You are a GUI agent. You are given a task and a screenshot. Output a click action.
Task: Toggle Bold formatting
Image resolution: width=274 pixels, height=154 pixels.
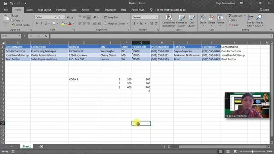coord(37,24)
